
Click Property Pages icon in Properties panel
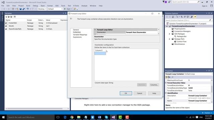[x=173, y=77]
